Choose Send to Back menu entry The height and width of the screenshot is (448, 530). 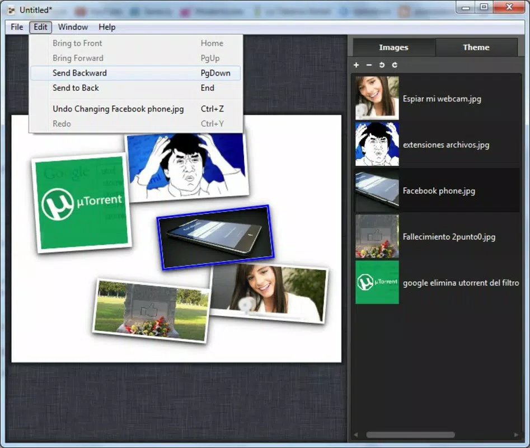point(135,88)
